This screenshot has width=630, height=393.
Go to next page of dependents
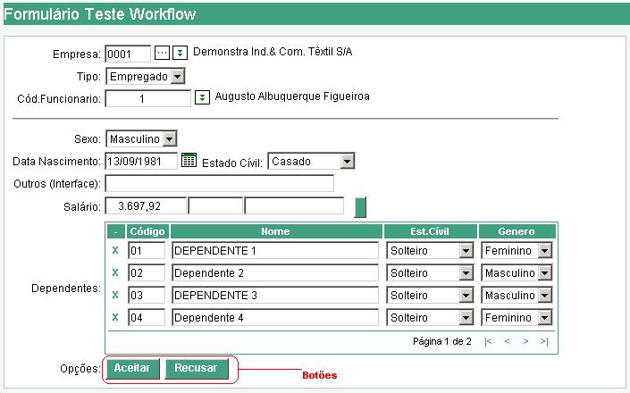(x=525, y=341)
